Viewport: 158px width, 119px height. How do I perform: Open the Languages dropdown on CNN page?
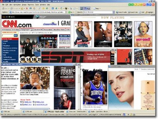[x=27, y=30]
